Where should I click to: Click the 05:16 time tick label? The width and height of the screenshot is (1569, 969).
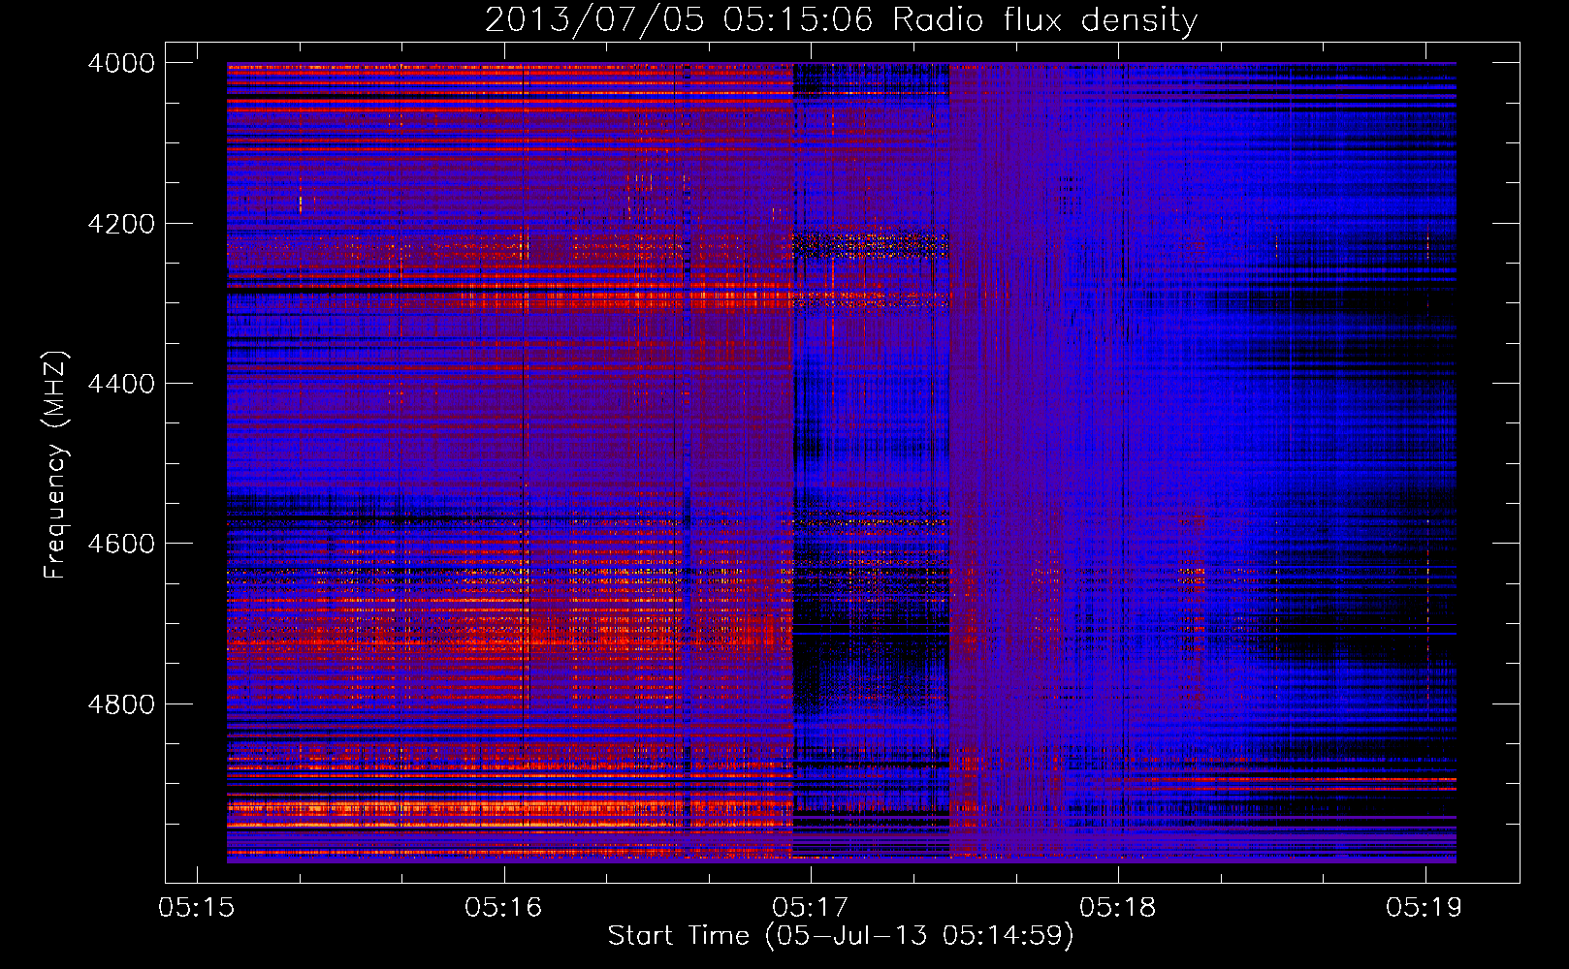503,907
